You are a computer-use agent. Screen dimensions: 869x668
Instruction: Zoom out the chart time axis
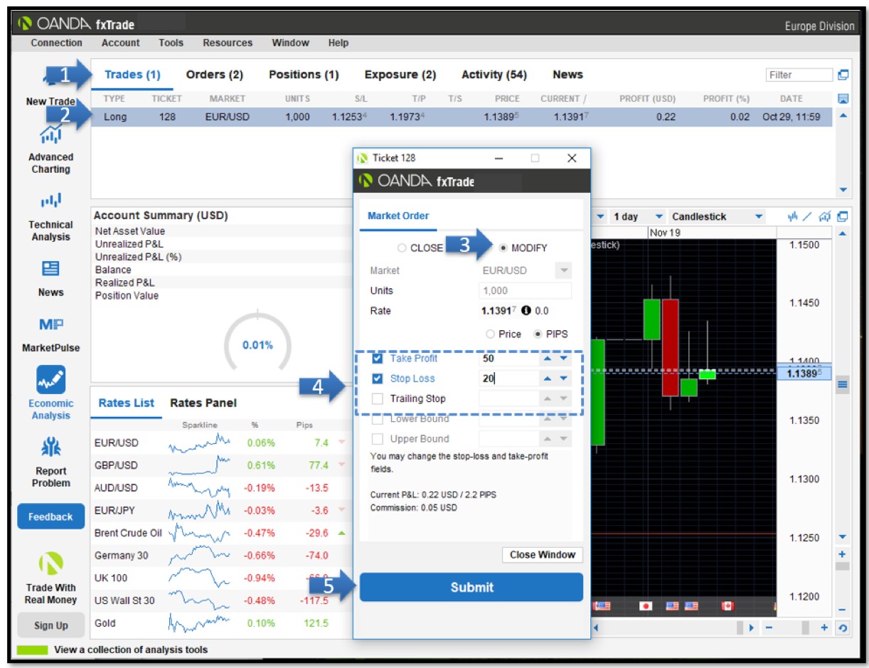(x=769, y=628)
